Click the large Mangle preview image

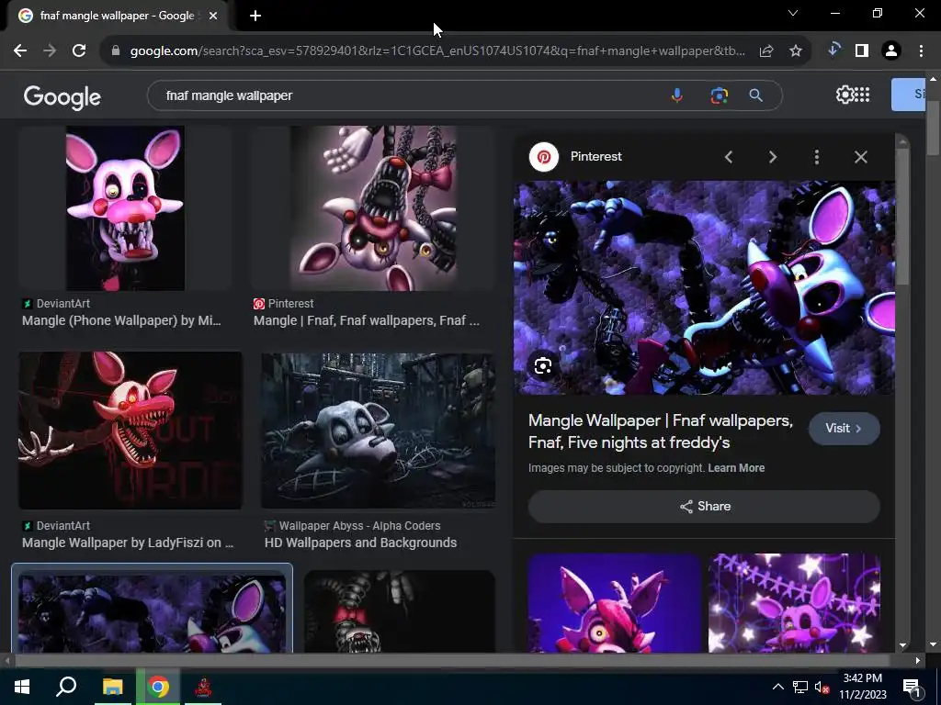tap(704, 287)
